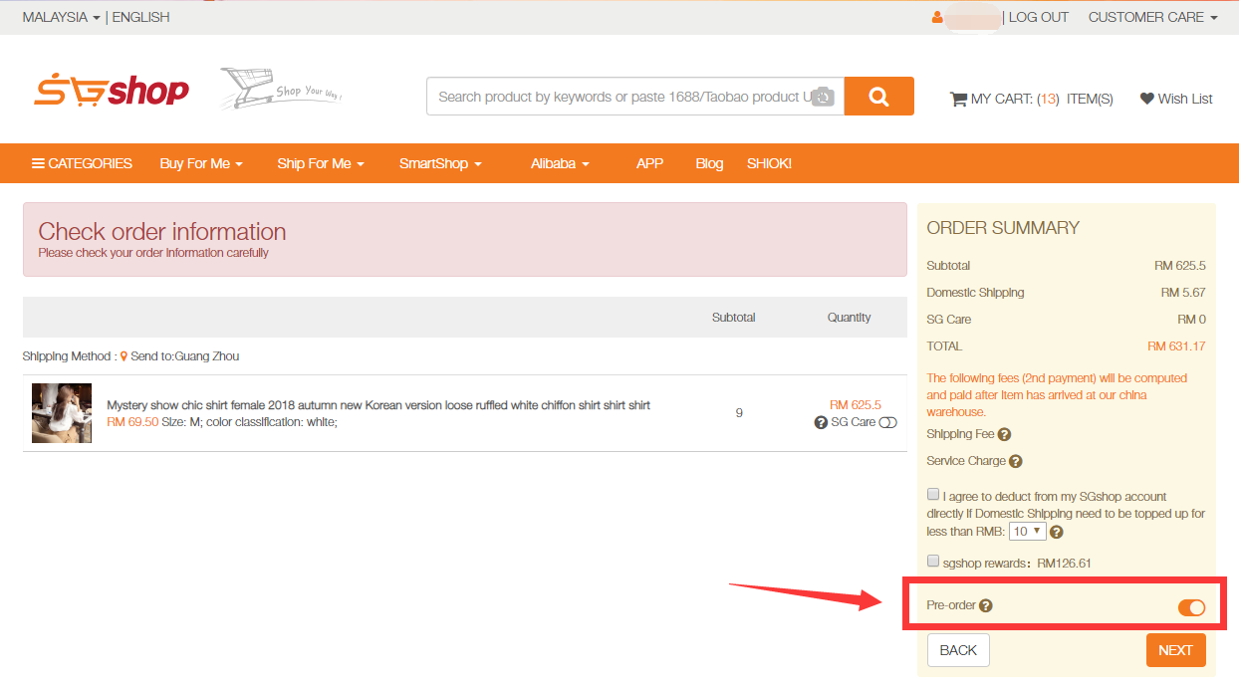Expand the Alibaba menu
Screen dimensions: 1239x688
[x=560, y=163]
